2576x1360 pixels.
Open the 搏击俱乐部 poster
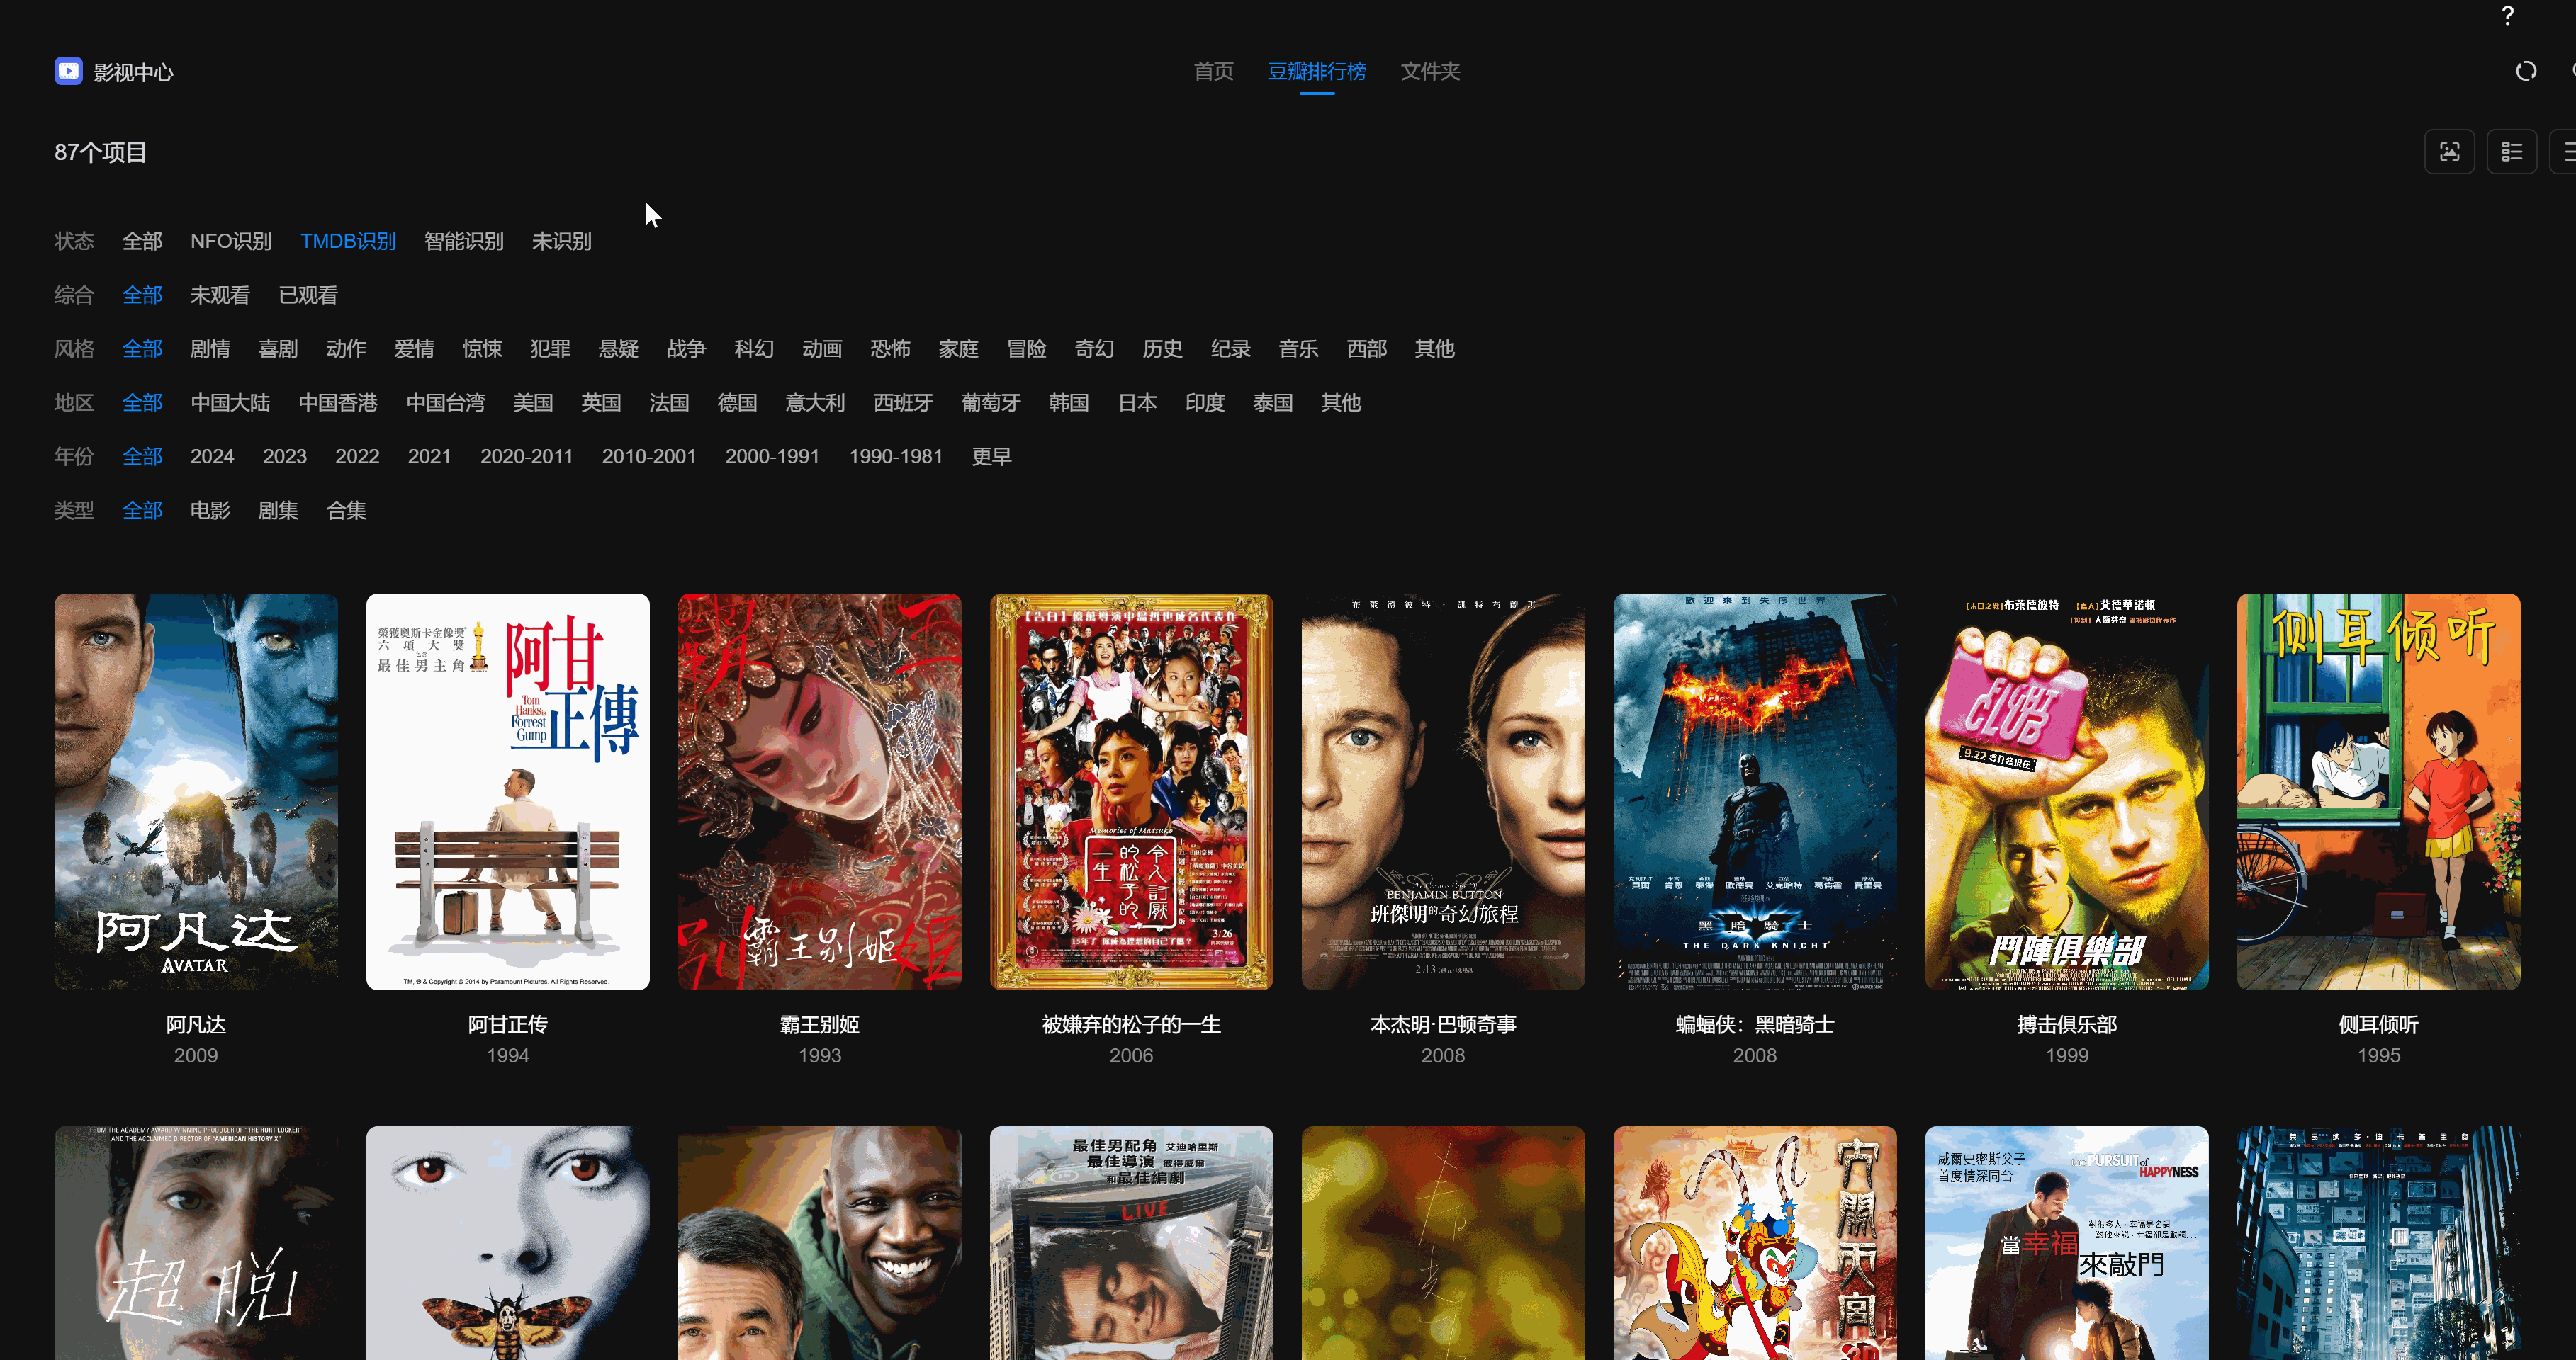[x=2067, y=791]
